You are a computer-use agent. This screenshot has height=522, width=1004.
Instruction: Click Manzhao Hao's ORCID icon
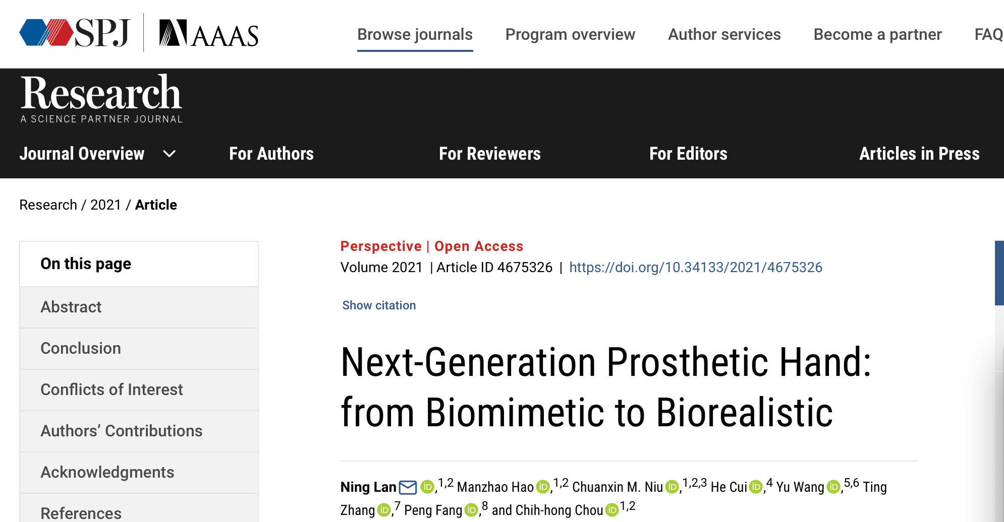click(543, 487)
